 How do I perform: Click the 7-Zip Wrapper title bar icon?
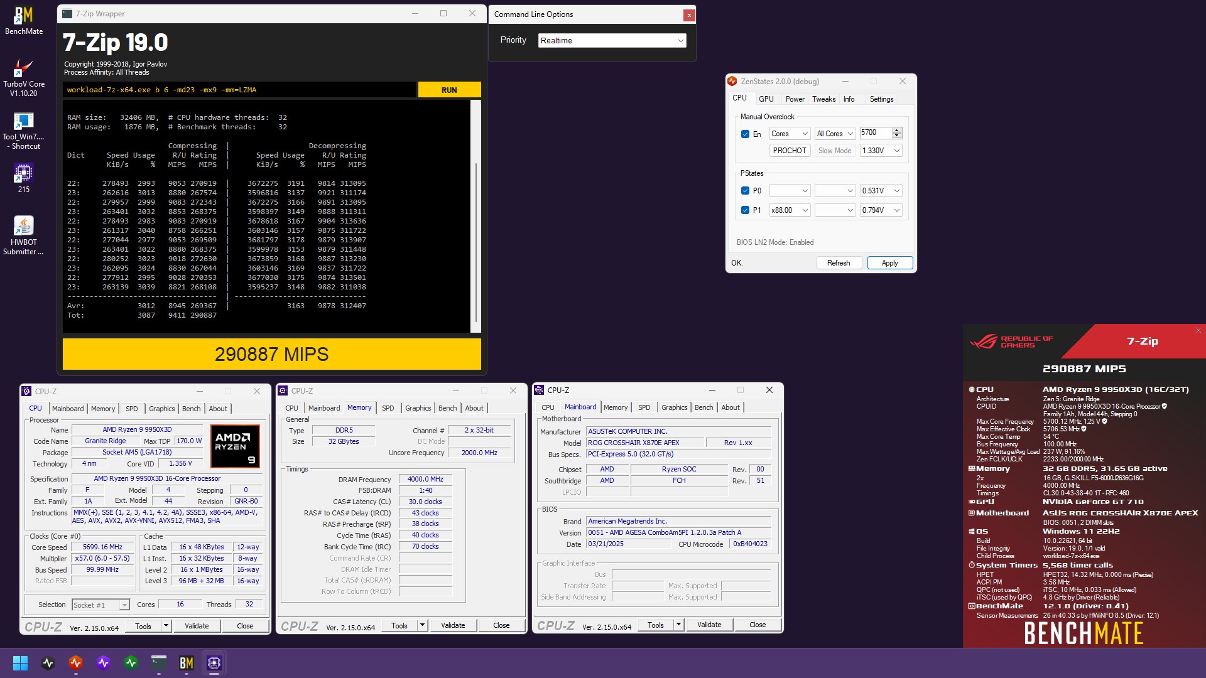point(67,14)
